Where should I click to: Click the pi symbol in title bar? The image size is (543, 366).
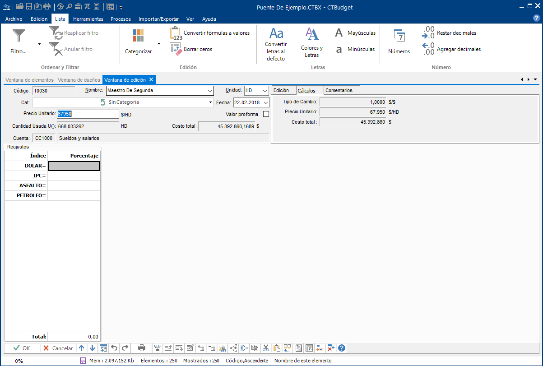[x=87, y=7]
